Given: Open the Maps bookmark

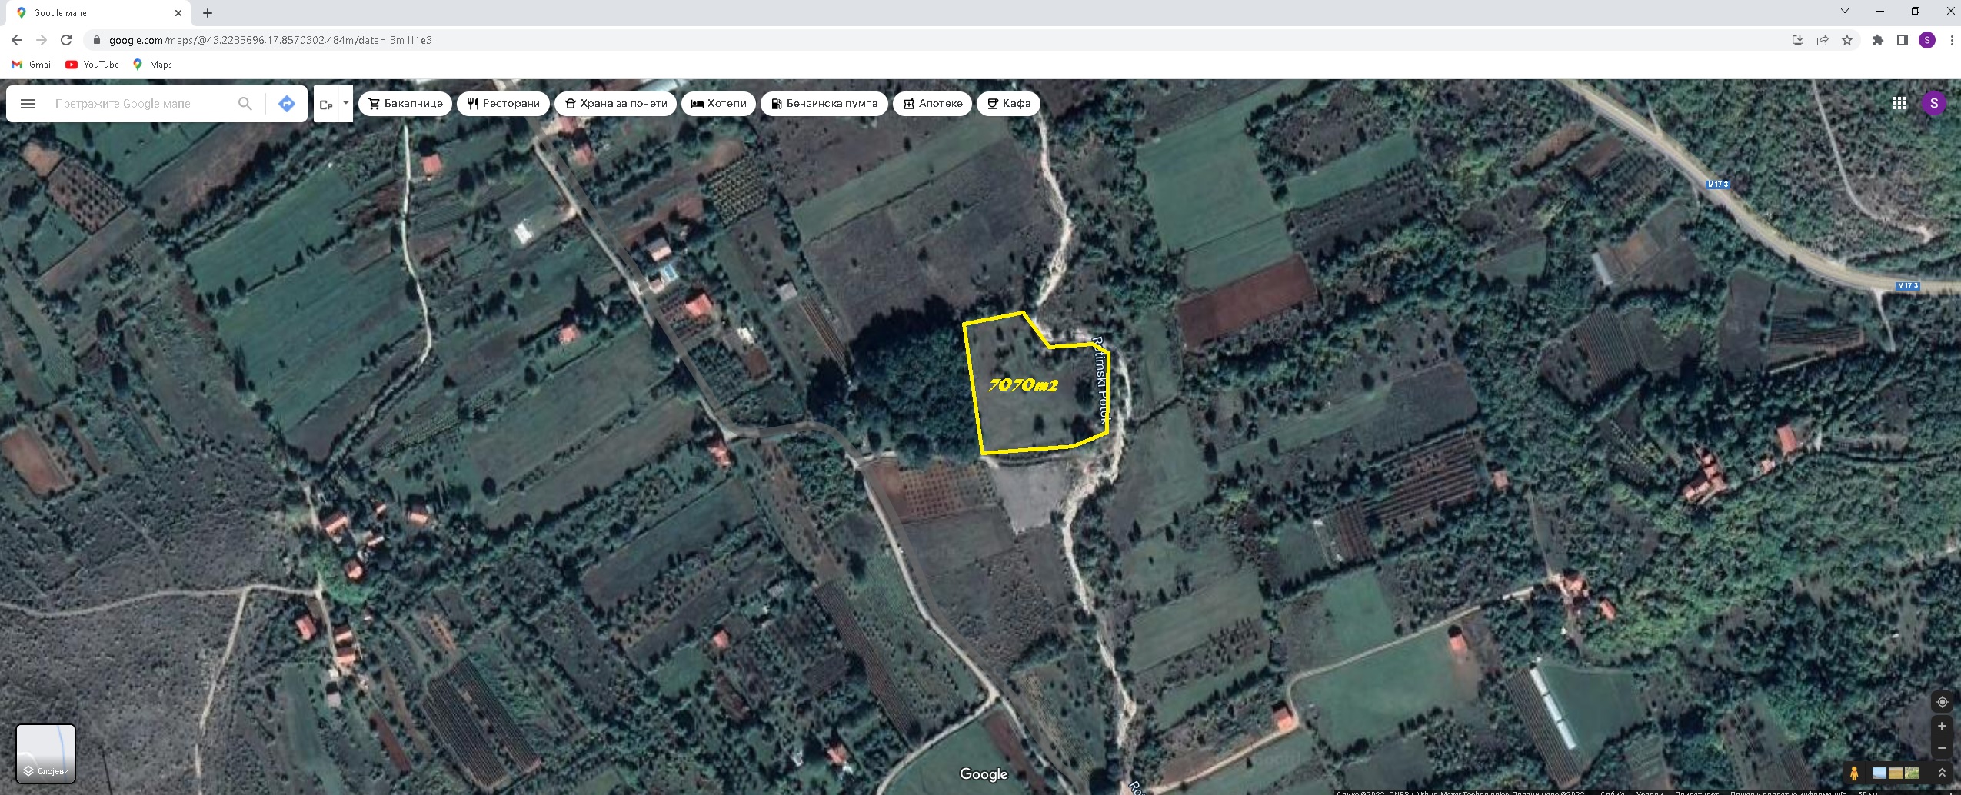Looking at the screenshot, I should pyautogui.click(x=152, y=65).
